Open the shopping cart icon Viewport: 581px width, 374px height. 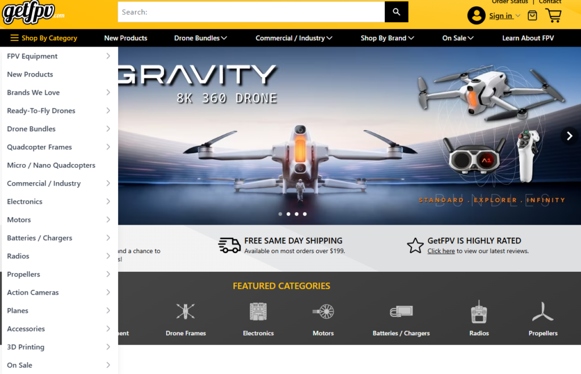tap(553, 15)
